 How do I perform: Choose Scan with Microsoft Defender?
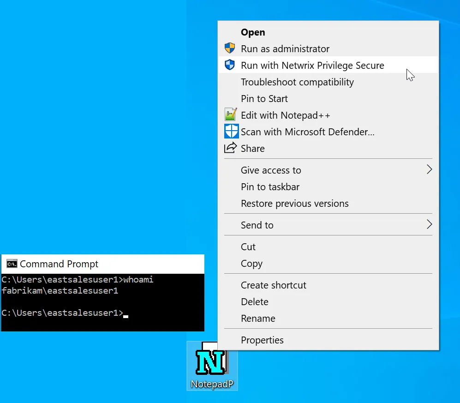pyautogui.click(x=329, y=132)
